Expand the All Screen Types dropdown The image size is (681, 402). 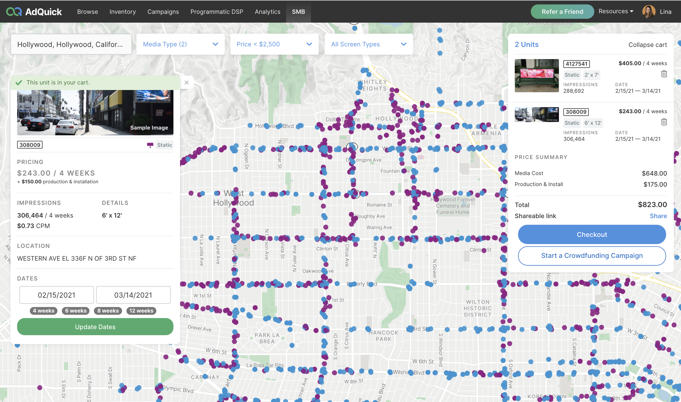click(369, 44)
